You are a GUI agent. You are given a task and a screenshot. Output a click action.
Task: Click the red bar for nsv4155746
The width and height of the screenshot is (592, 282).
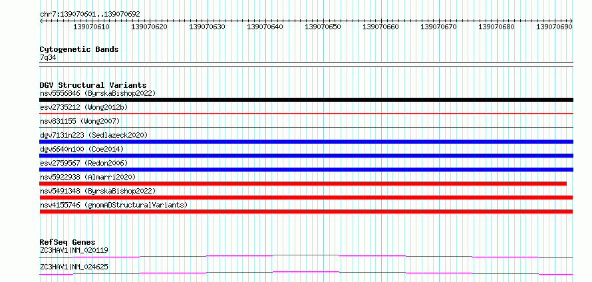coord(306,211)
